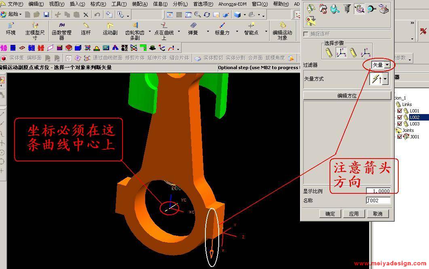Uncheck the L001 link checkbox
The image size is (429, 269).
(x=400, y=111)
